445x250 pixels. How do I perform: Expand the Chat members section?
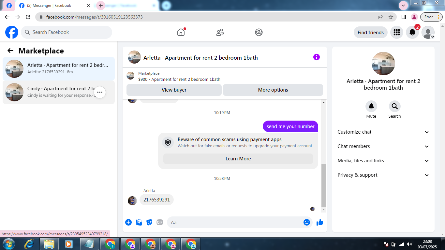(383, 146)
